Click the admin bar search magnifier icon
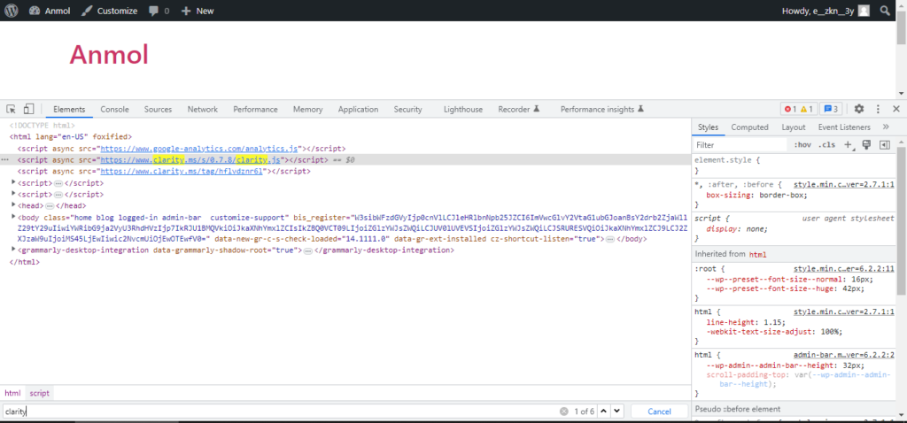 [x=885, y=11]
